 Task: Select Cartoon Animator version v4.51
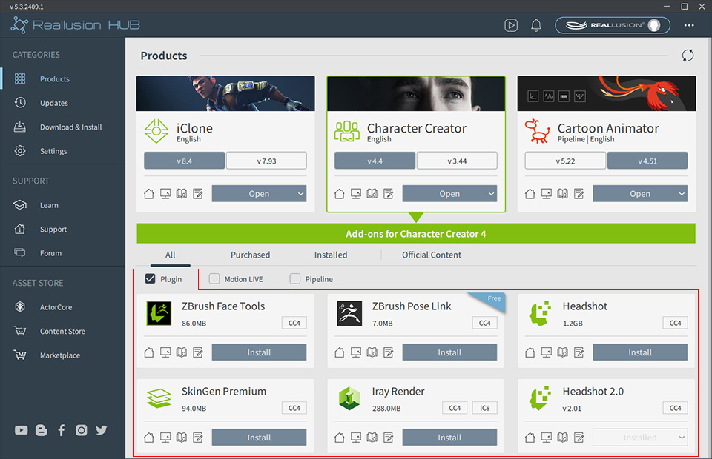[647, 161]
